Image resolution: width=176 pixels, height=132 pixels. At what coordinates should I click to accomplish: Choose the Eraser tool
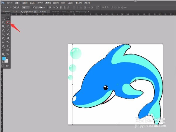click(x=3, y=38)
